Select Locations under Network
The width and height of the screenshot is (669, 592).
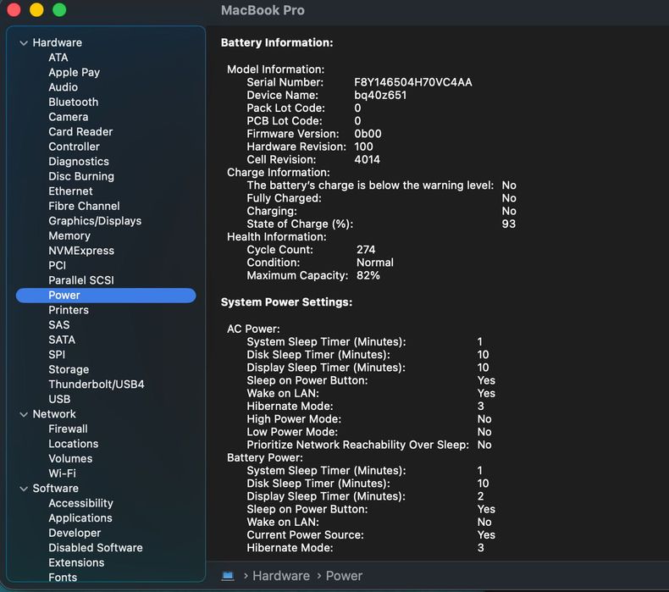pos(74,444)
